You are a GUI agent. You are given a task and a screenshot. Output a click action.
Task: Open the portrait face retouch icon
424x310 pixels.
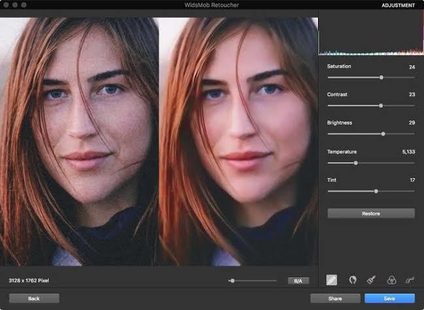click(x=352, y=280)
